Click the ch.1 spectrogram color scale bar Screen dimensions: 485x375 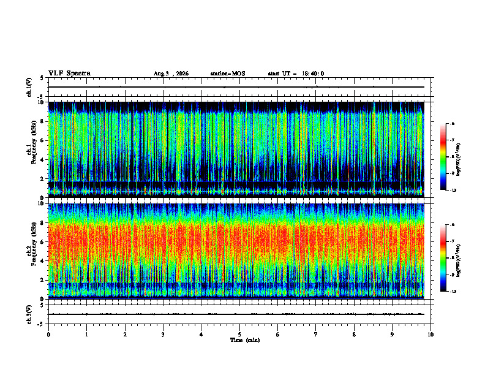pyautogui.click(x=443, y=157)
